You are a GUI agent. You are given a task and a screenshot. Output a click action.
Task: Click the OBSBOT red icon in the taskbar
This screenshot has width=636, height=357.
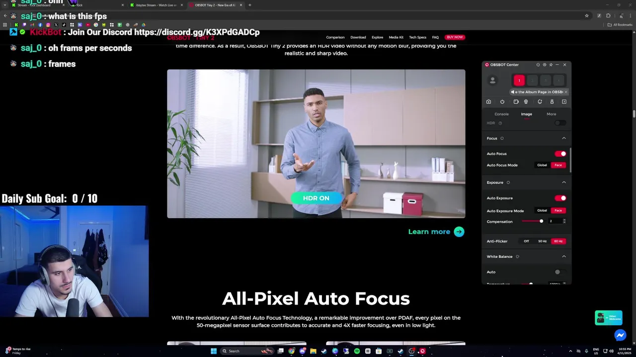pyautogui.click(x=422, y=351)
